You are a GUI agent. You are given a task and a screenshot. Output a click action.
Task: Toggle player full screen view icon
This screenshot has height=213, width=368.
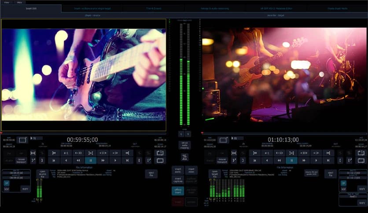pyautogui.click(x=22, y=140)
